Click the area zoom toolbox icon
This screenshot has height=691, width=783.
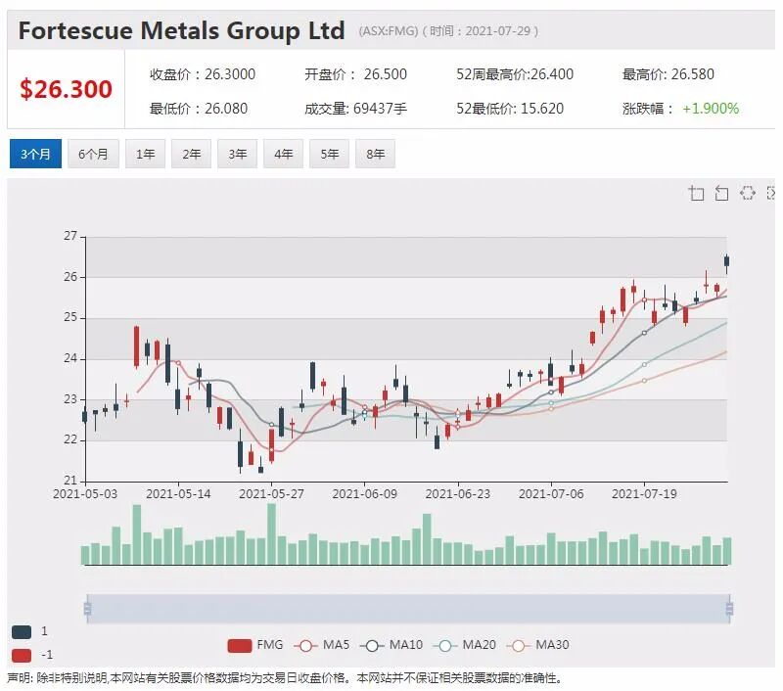click(x=696, y=193)
